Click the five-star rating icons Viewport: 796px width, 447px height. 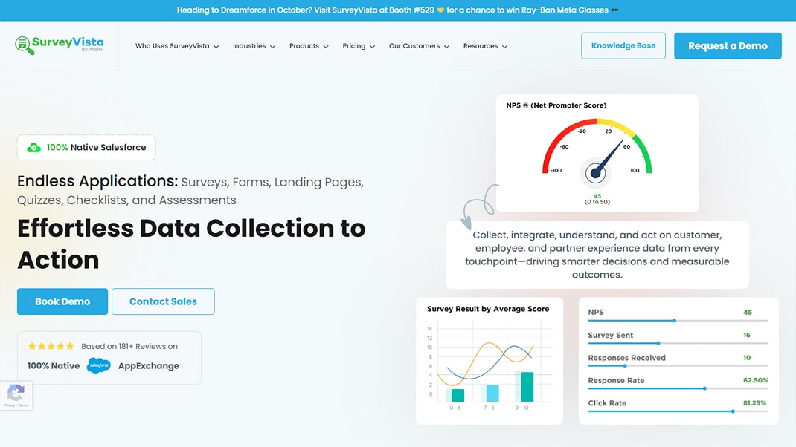51,346
